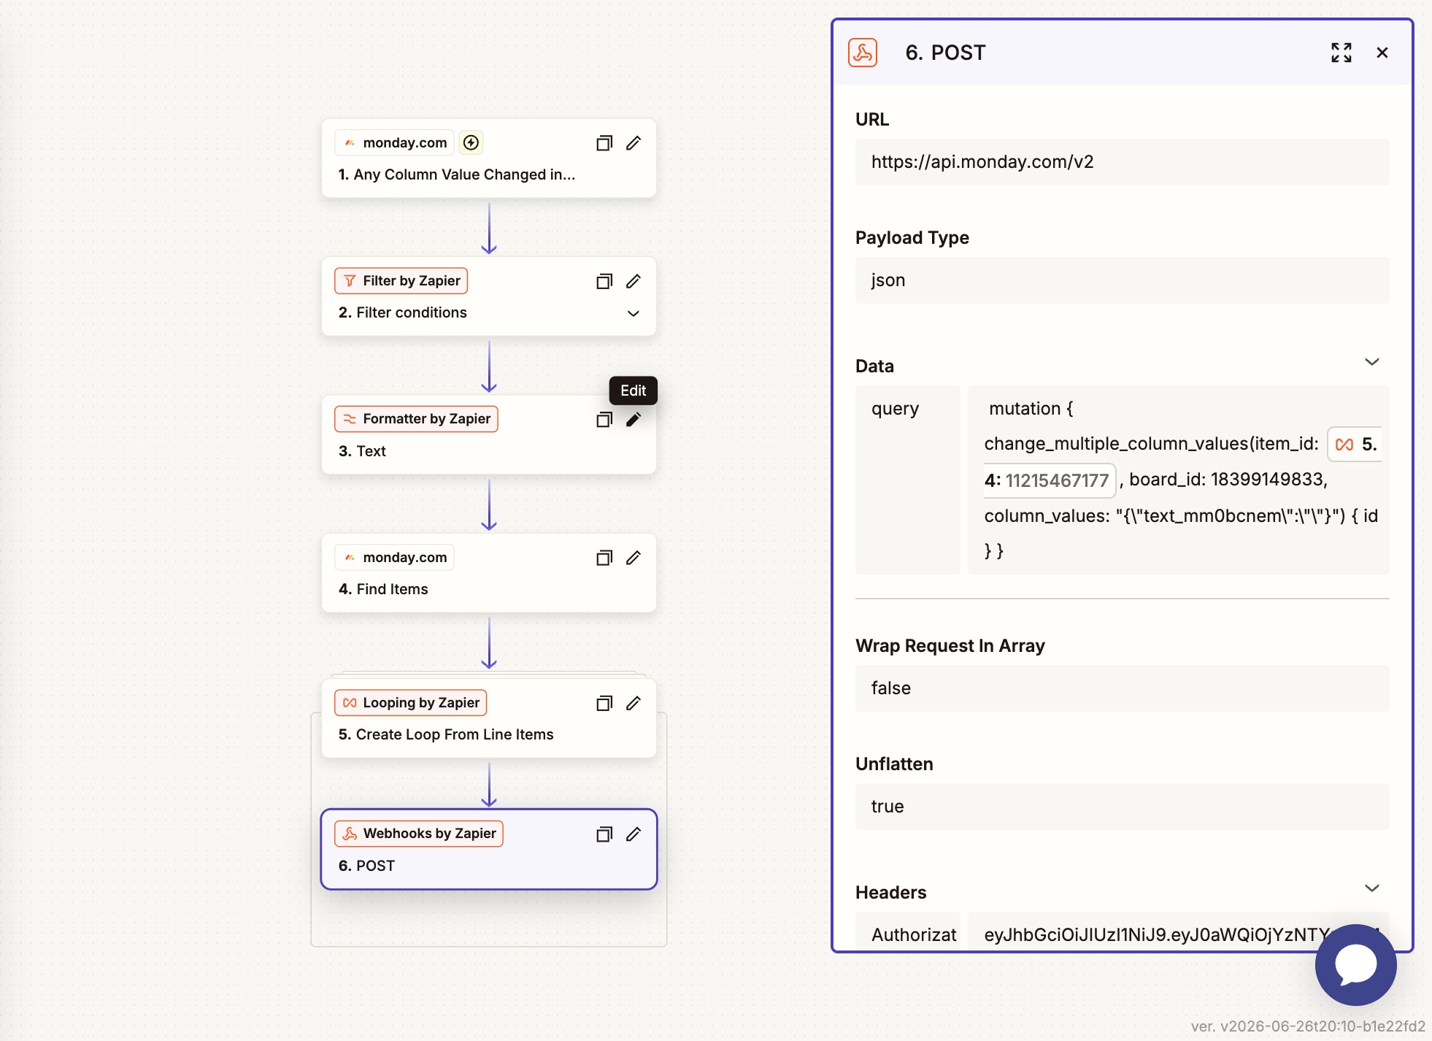Click the Unflatten true field
This screenshot has height=1041, width=1432.
click(x=1122, y=807)
